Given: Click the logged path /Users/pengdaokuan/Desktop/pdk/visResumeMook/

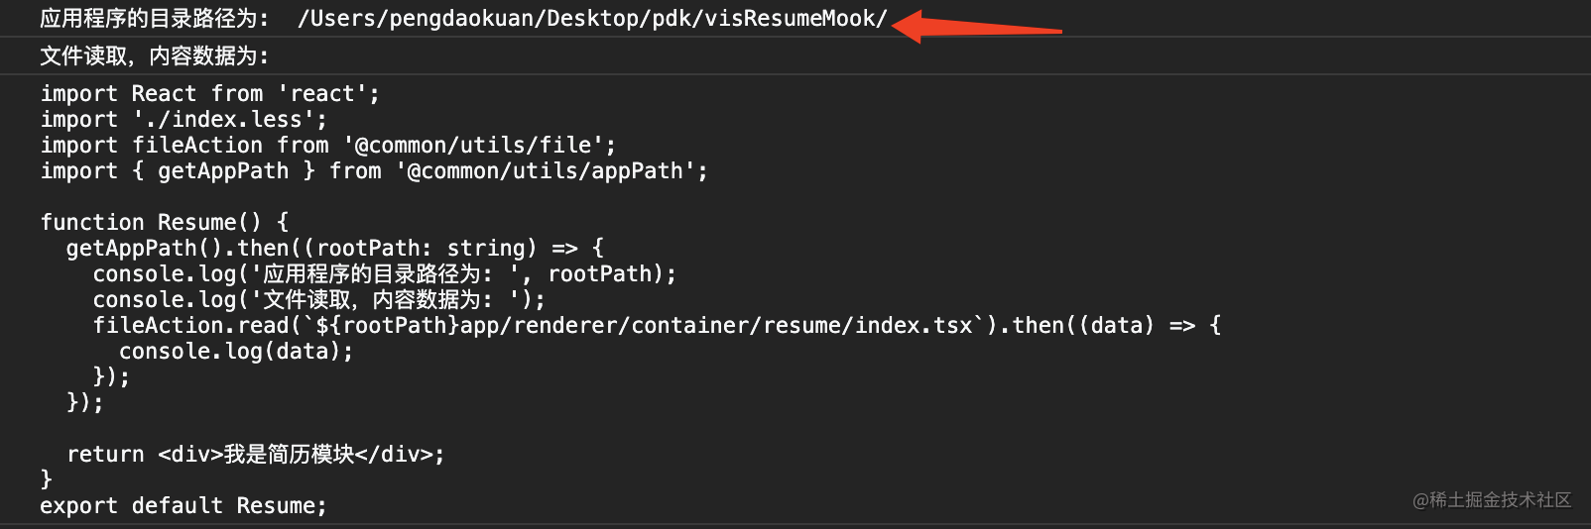Looking at the screenshot, I should pos(592,19).
